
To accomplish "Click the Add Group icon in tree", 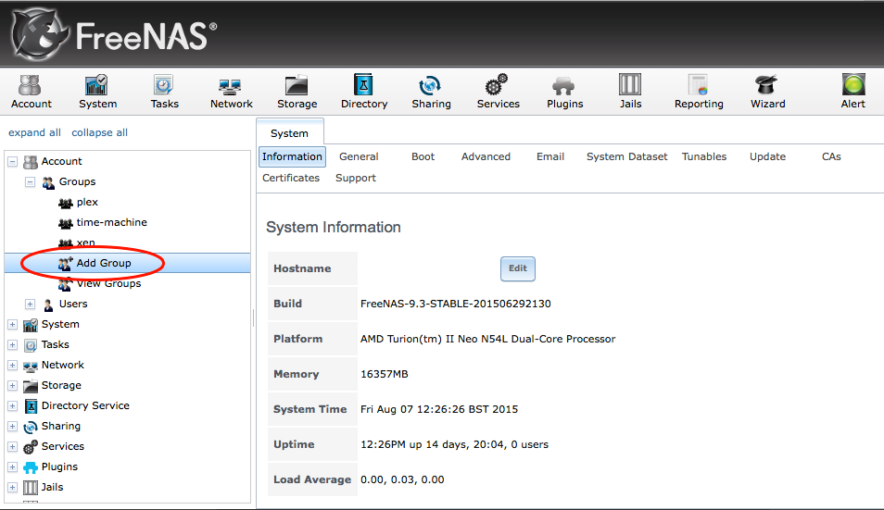I will 66,264.
